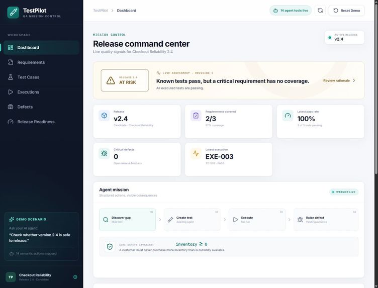Click the WEBMCP LIVE badge
This screenshot has width=378, height=288.
344,192
